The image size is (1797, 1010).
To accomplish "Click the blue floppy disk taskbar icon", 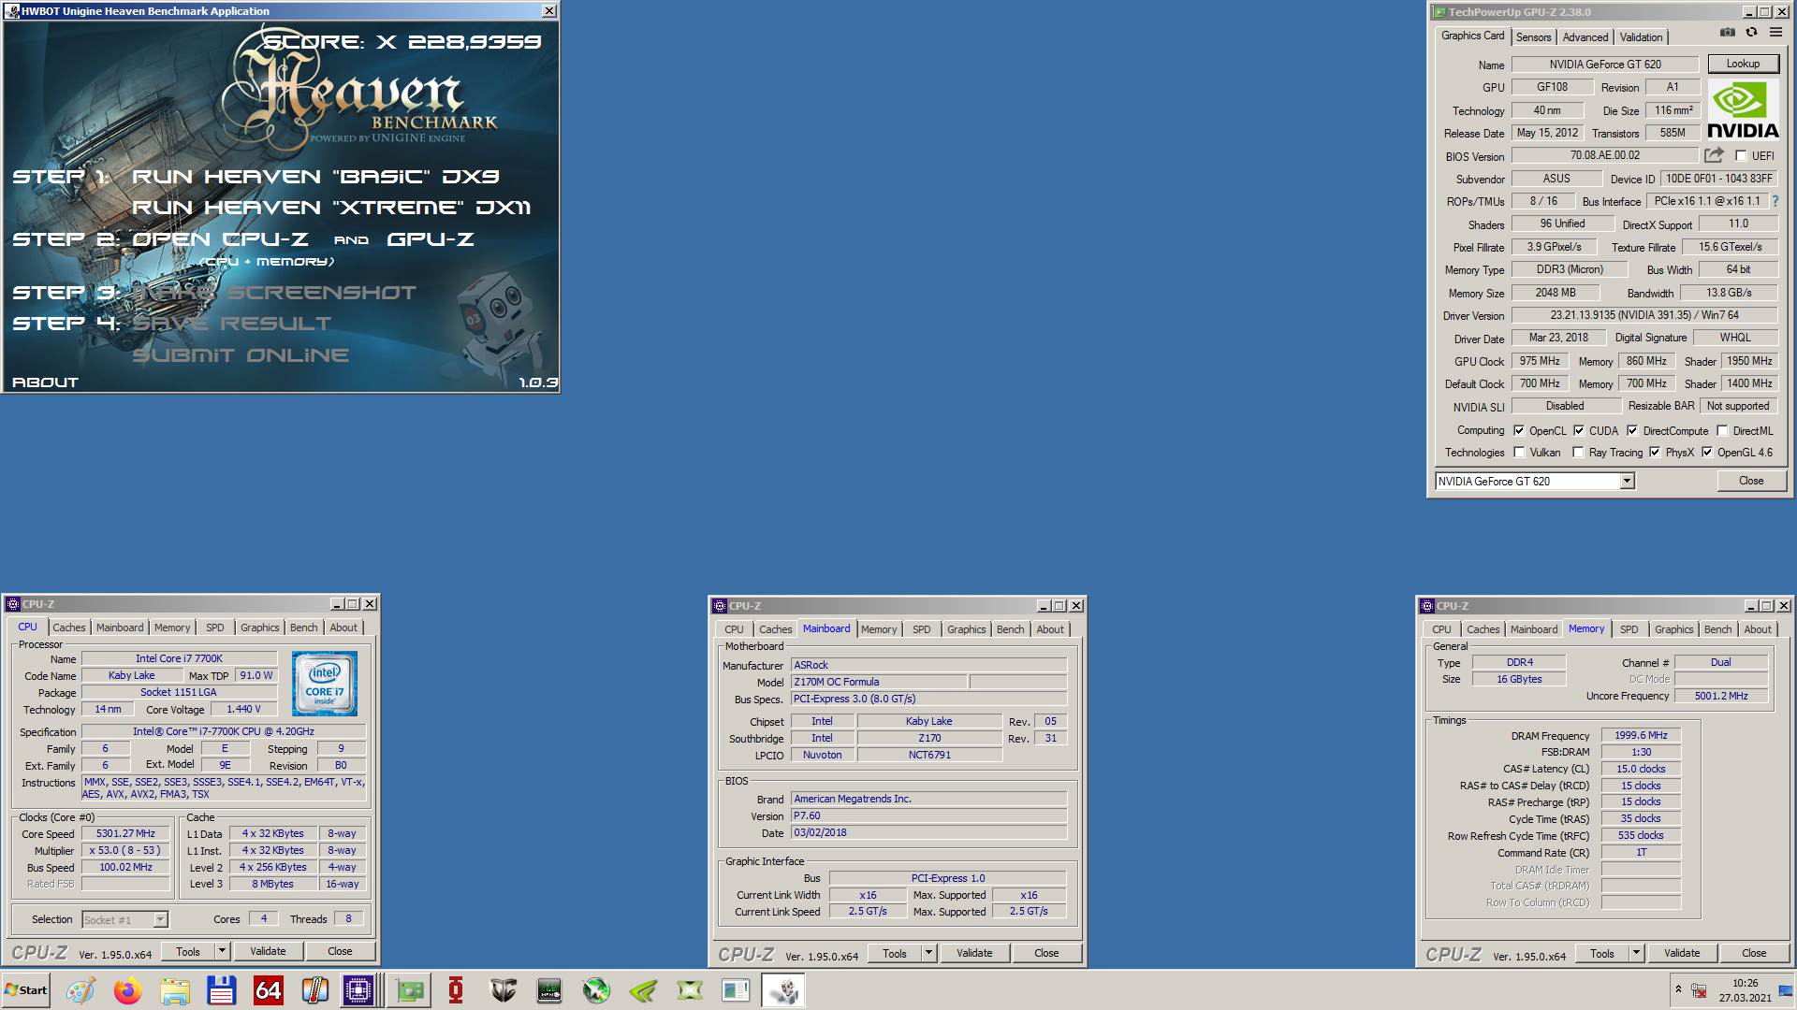I will (221, 990).
